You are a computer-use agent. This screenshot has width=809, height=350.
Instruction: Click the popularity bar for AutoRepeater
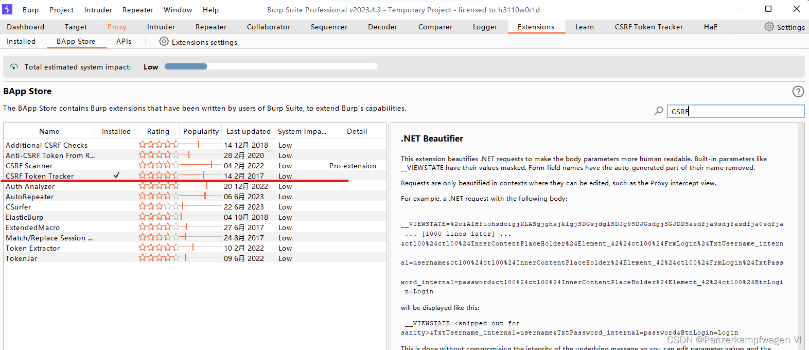coord(201,196)
